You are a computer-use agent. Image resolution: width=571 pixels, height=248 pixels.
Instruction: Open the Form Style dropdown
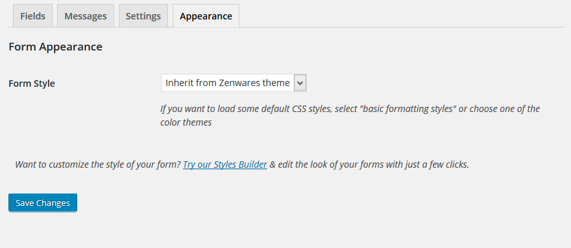(x=234, y=83)
